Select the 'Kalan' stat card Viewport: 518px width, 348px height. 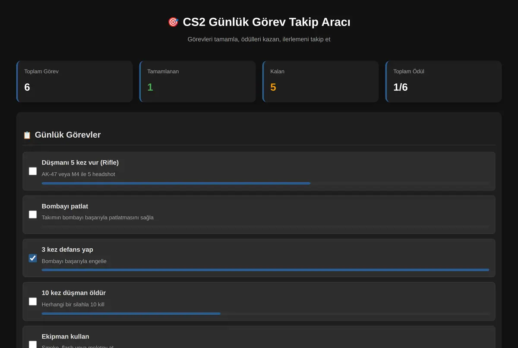320,81
